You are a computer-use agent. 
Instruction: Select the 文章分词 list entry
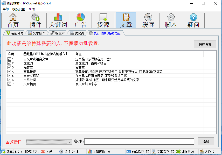pos(30,80)
